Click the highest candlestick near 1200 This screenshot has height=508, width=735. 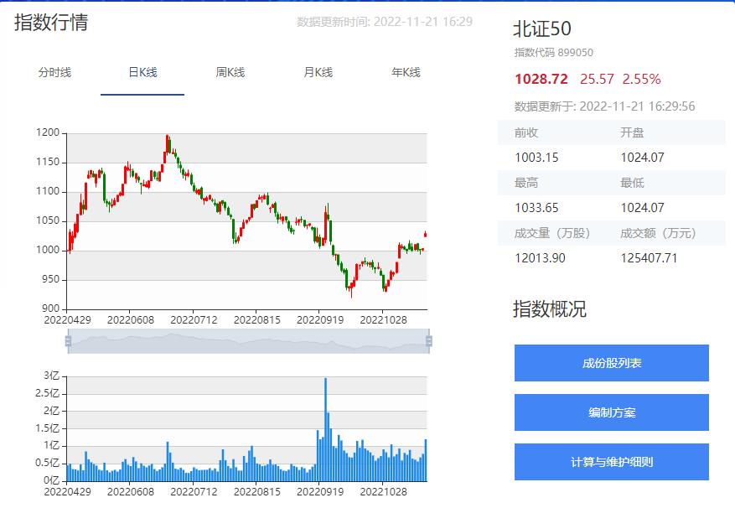pos(168,143)
